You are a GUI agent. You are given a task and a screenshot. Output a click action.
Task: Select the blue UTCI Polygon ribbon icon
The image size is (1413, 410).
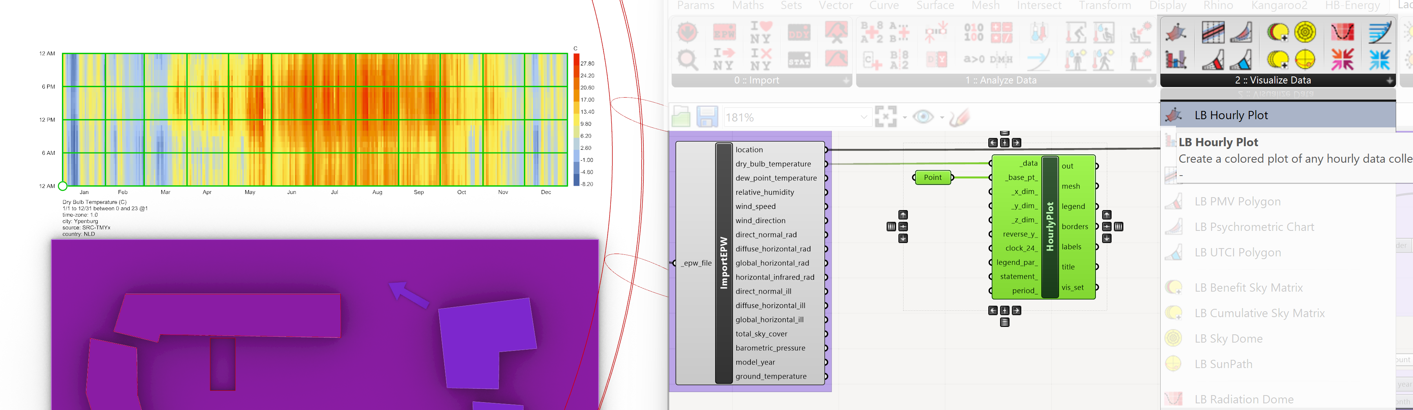[x=1241, y=59]
